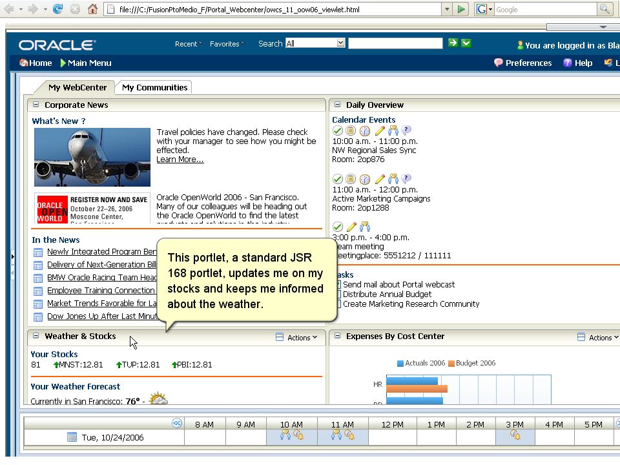Click the browser address URL field
620x465 pixels.
[x=273, y=9]
